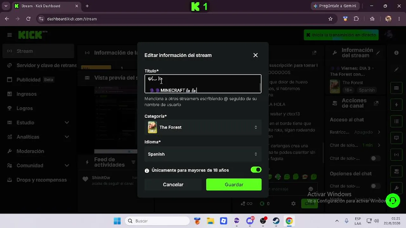
Task: Filter the Feed de actividades list
Action: coord(134,162)
